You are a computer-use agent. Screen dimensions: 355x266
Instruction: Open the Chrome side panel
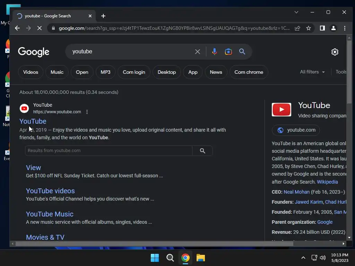click(x=322, y=28)
